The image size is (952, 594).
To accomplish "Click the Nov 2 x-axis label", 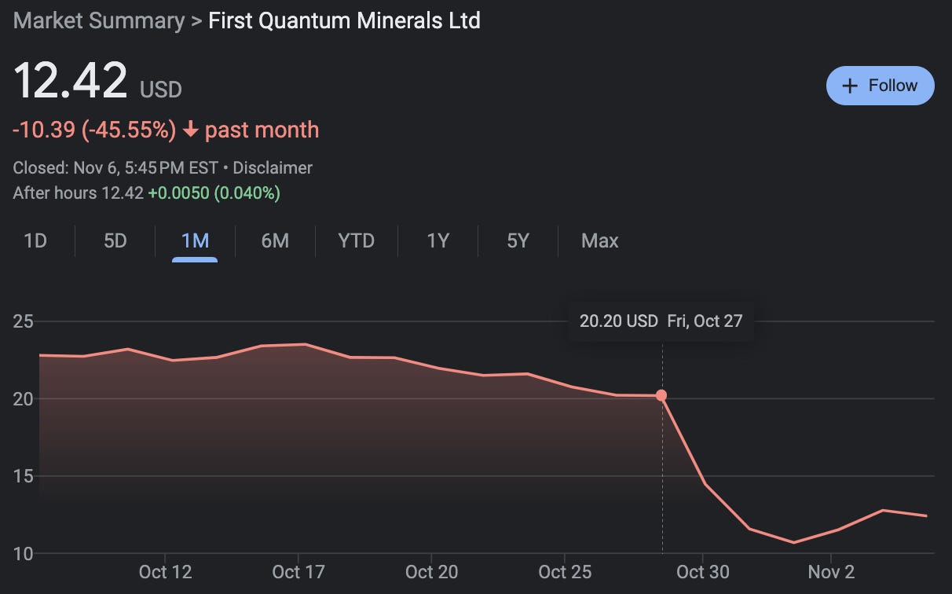I will [x=832, y=571].
